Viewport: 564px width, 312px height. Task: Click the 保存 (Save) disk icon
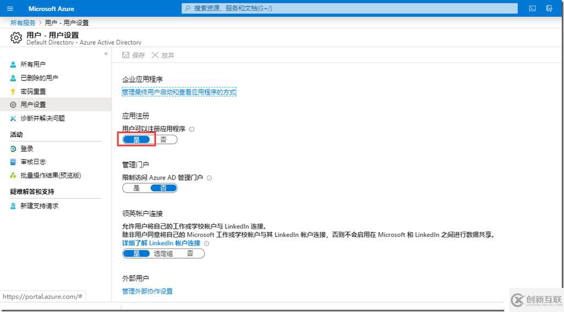click(126, 55)
